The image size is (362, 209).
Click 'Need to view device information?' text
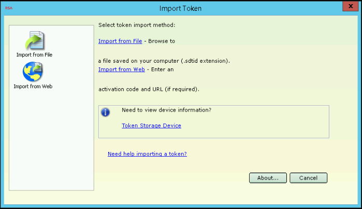tap(166, 110)
